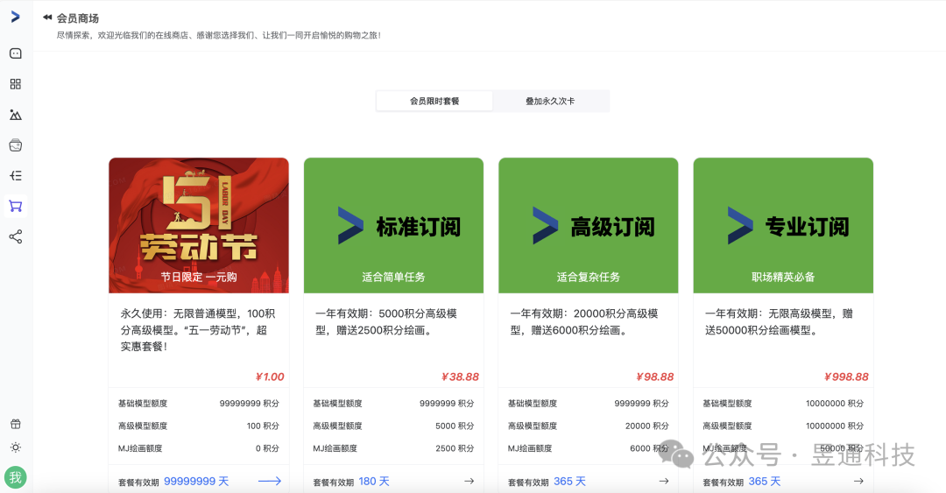The height and width of the screenshot is (493, 946).
Task: Click the green user avatar '我'
Action: 15,478
